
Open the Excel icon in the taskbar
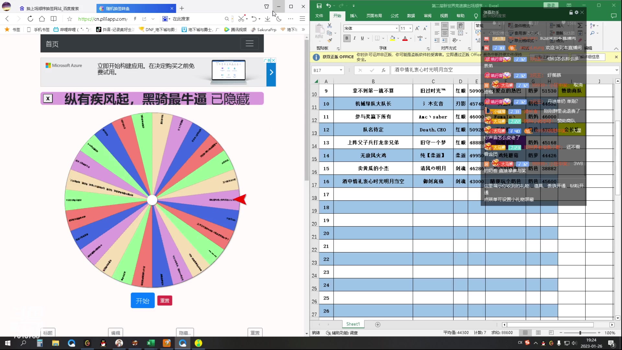pos(151,343)
